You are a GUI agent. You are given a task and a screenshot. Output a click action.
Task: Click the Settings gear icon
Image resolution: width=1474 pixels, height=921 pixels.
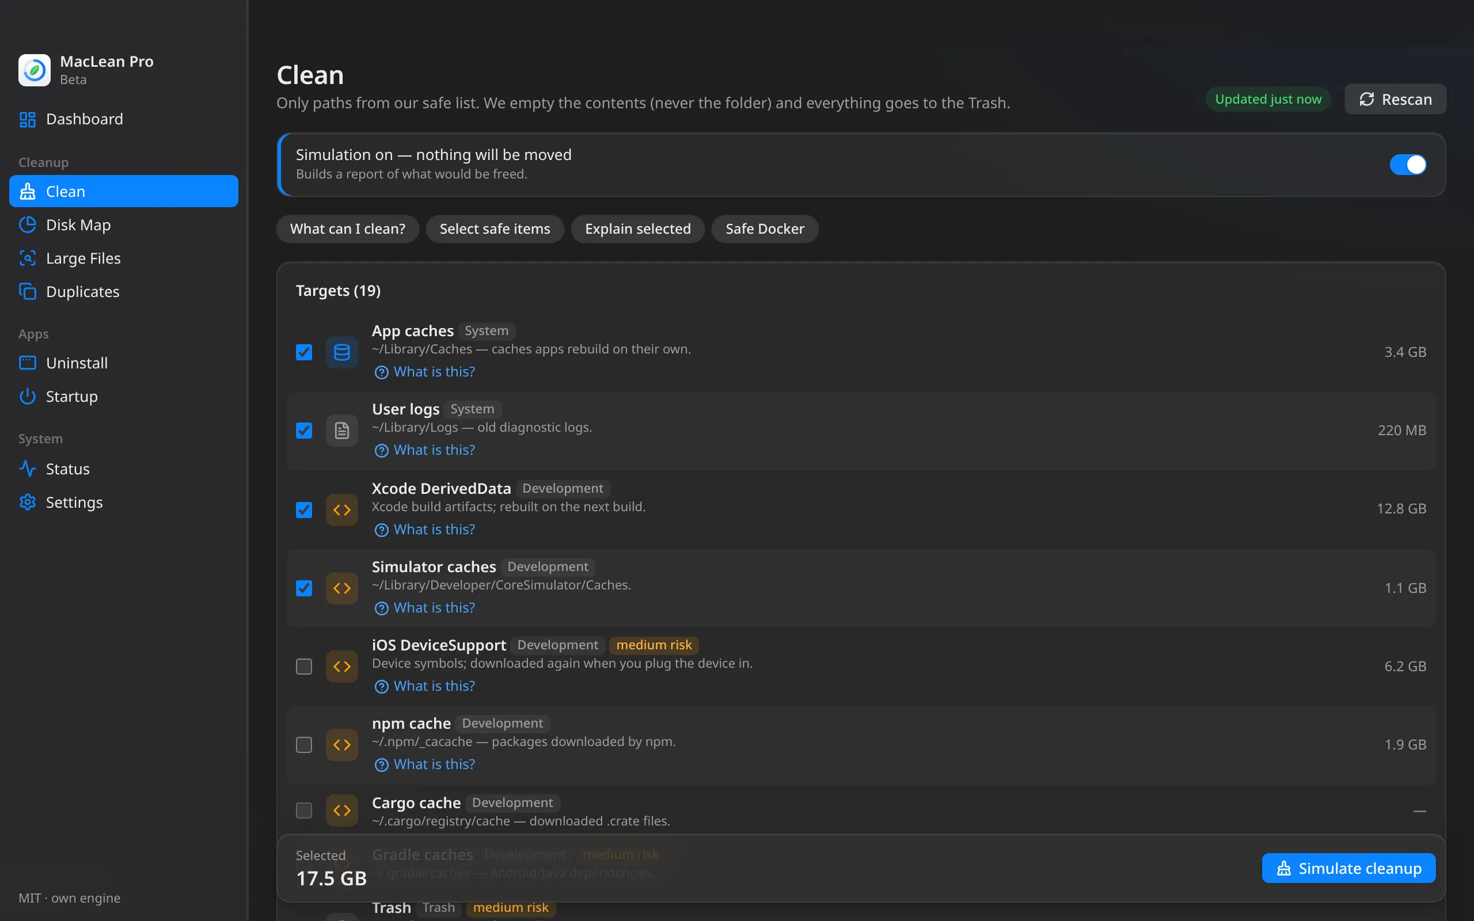click(28, 503)
